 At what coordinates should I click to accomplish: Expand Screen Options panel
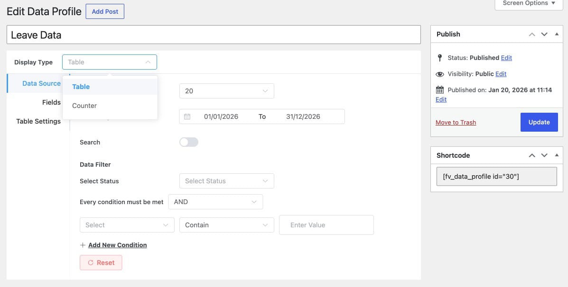click(x=529, y=3)
